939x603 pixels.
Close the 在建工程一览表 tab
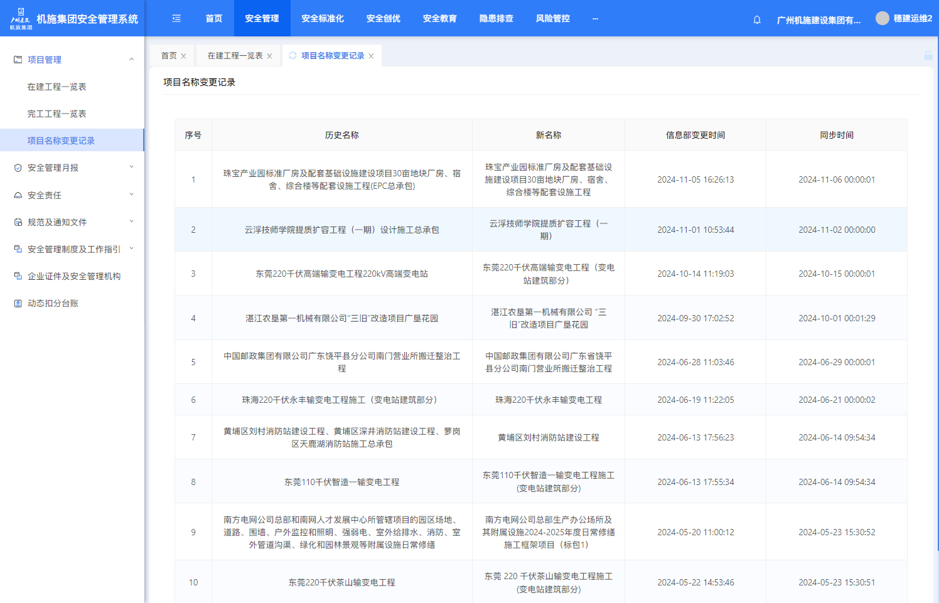(x=270, y=56)
